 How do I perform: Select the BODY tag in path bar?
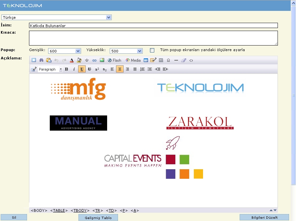coord(39,210)
